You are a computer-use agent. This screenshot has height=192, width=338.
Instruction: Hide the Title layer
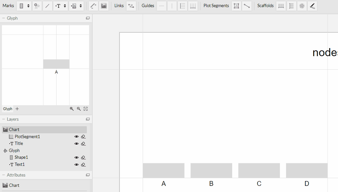tap(77, 143)
